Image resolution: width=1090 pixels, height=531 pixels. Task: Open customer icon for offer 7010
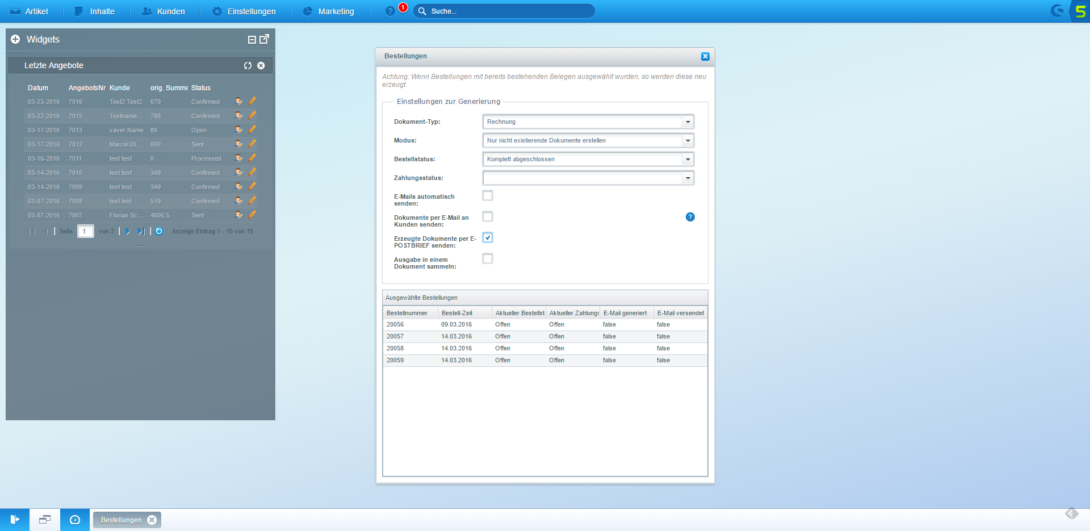pyautogui.click(x=239, y=173)
